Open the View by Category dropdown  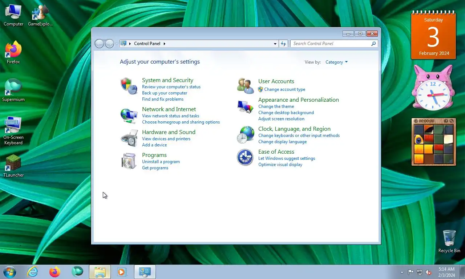[x=336, y=62]
